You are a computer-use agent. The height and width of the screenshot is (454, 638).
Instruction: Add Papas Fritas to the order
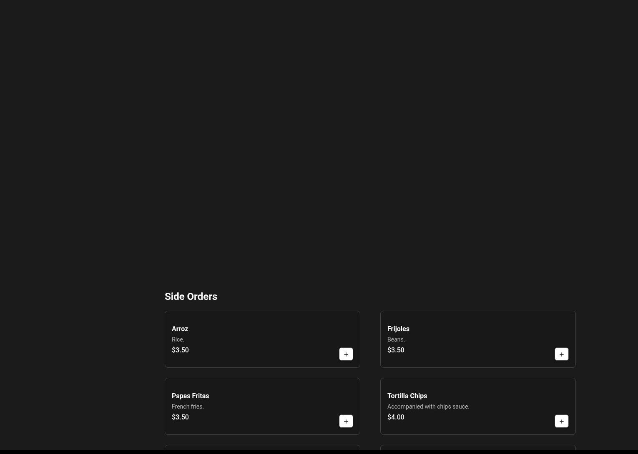click(x=346, y=421)
